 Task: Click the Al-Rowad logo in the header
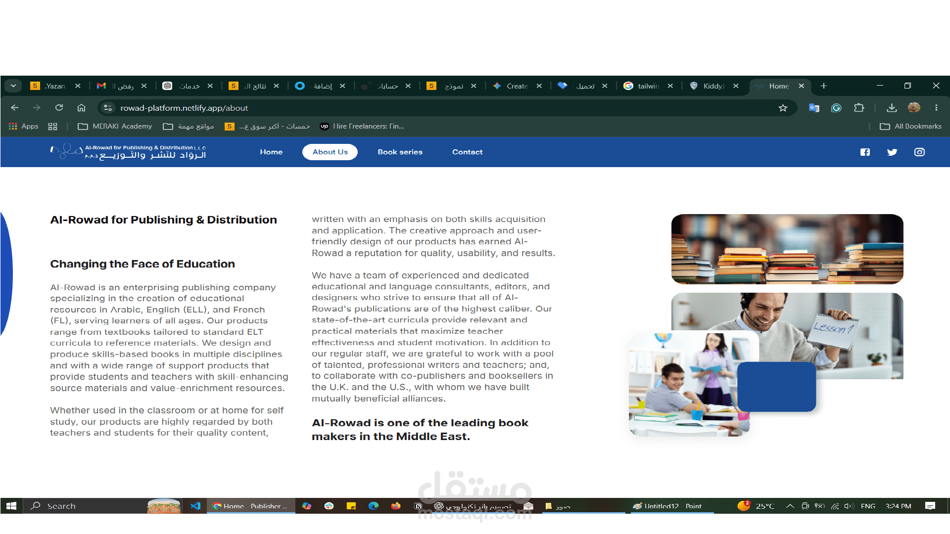coord(128,151)
